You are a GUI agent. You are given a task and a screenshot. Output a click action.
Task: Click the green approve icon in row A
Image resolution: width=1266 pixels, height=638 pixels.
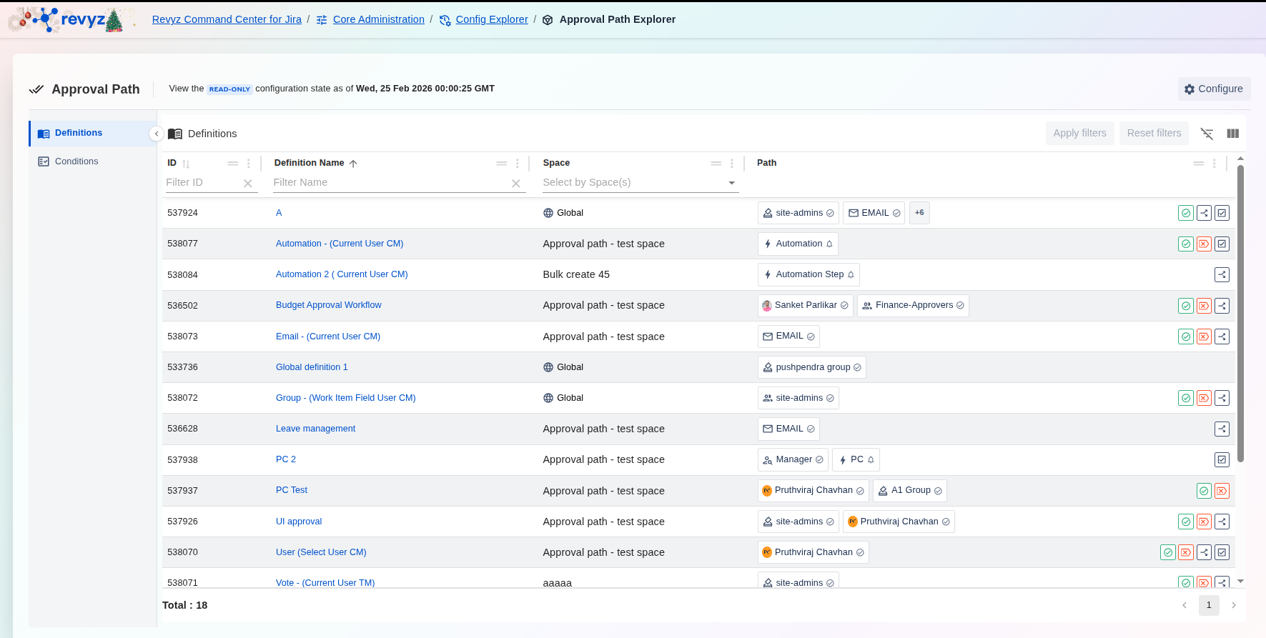(1185, 213)
